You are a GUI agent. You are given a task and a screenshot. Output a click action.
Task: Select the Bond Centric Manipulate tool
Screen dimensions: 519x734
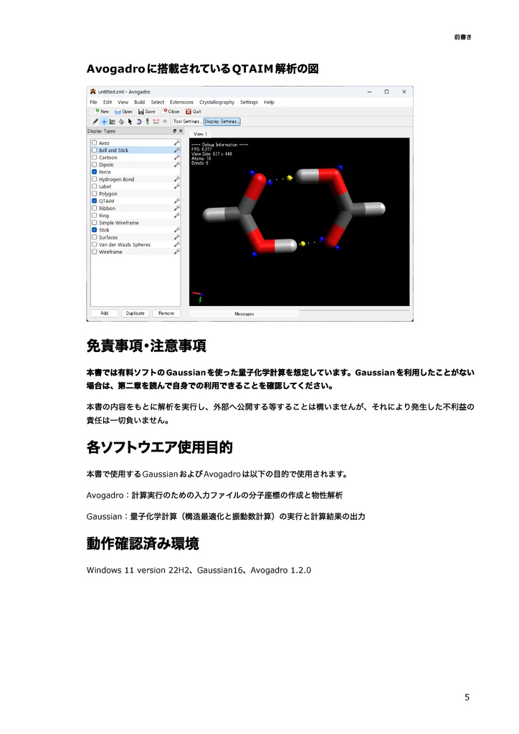click(113, 121)
